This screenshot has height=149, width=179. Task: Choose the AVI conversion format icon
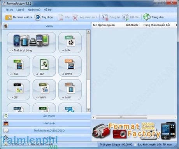pos(19,66)
